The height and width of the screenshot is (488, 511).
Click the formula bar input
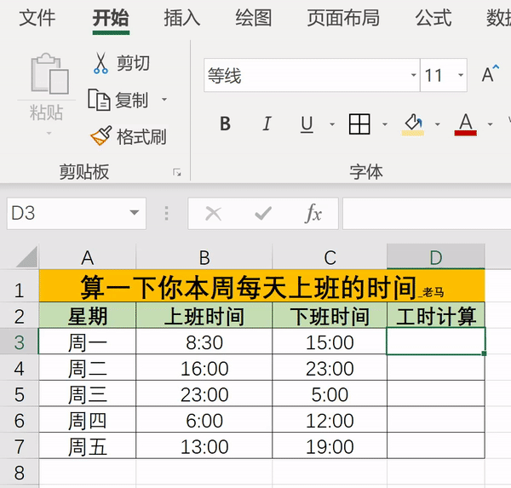[x=427, y=213]
